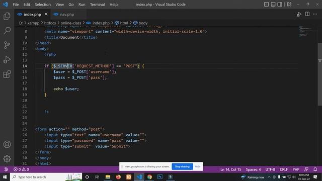Open Photoshop from taskbar

click(x=160, y=177)
